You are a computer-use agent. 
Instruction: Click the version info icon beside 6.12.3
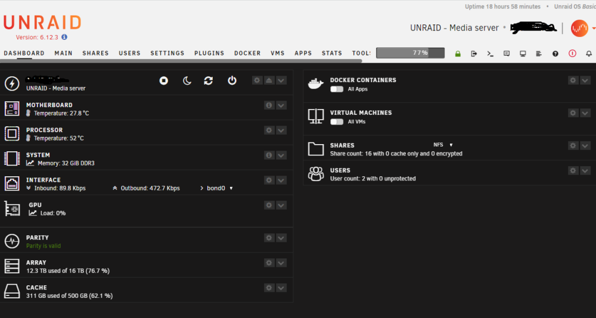coord(64,38)
